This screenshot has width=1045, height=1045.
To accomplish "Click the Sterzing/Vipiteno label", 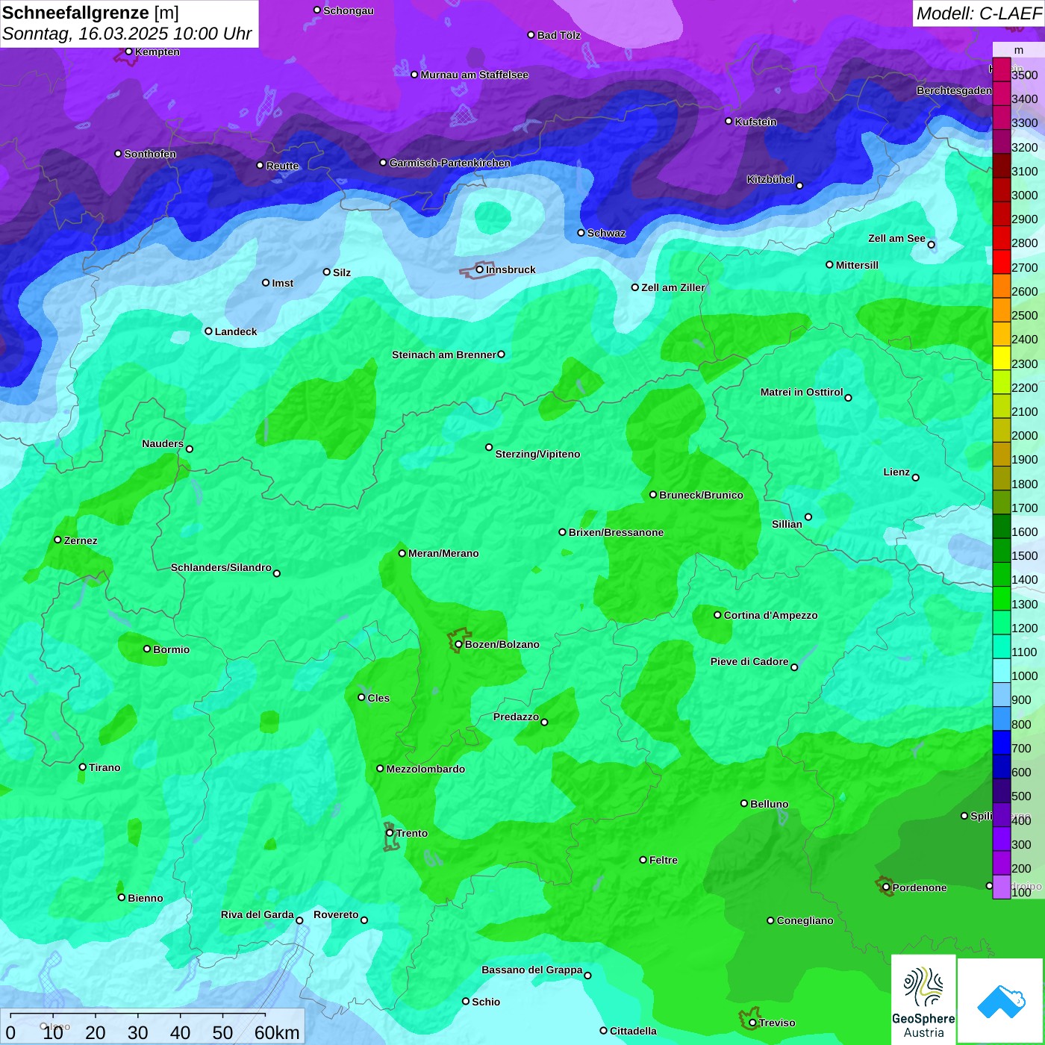I will point(537,454).
